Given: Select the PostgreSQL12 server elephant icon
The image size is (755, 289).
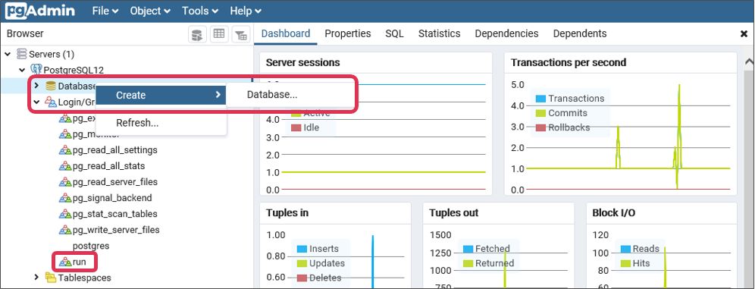Looking at the screenshot, I should pos(36,70).
